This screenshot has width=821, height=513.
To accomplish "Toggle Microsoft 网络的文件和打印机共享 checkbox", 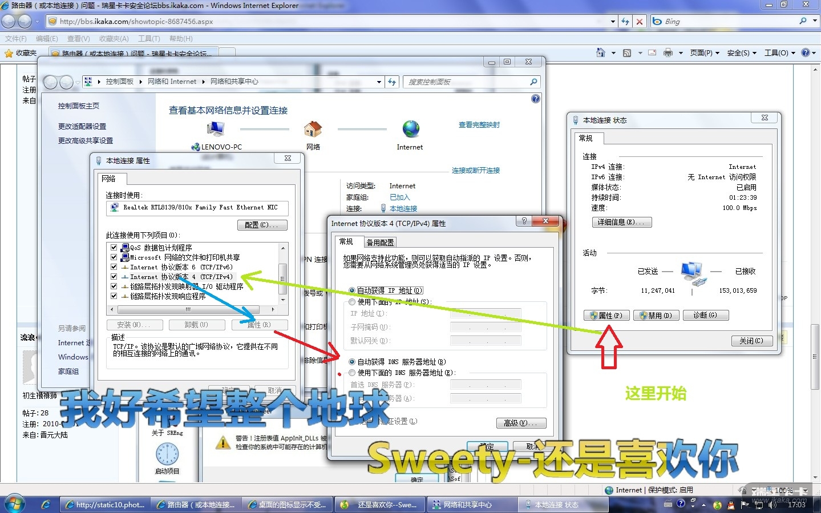I will [x=114, y=257].
